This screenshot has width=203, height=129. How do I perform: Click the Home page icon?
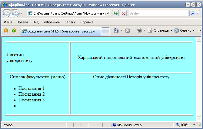point(116,30)
